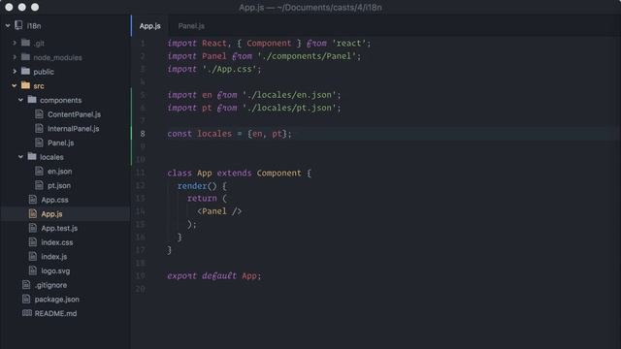The image size is (621, 349).
Task: Expand the .git folder chevron
Action: pyautogui.click(x=15, y=43)
